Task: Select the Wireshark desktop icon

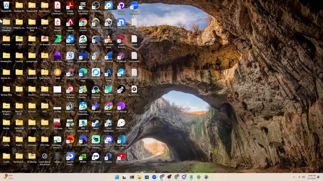Action: [x=109, y=57]
